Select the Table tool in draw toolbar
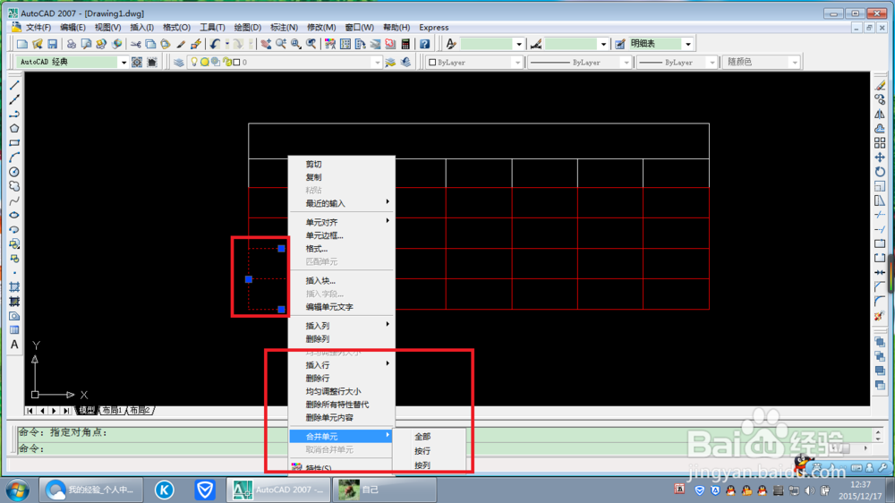Image resolution: width=895 pixels, height=503 pixels. click(14, 330)
